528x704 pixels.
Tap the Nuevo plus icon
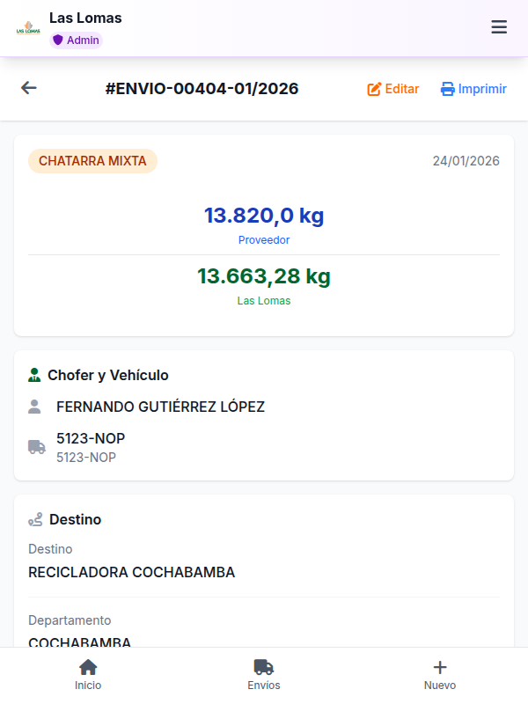(x=439, y=669)
